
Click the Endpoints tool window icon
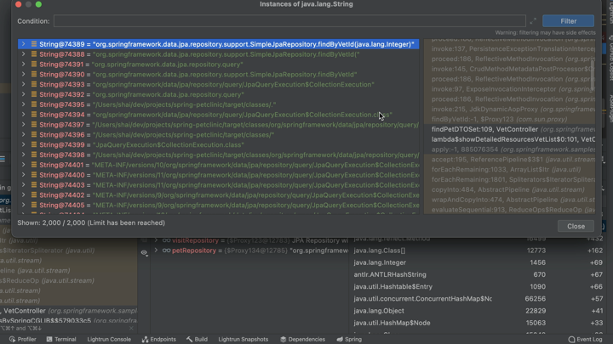point(146,339)
